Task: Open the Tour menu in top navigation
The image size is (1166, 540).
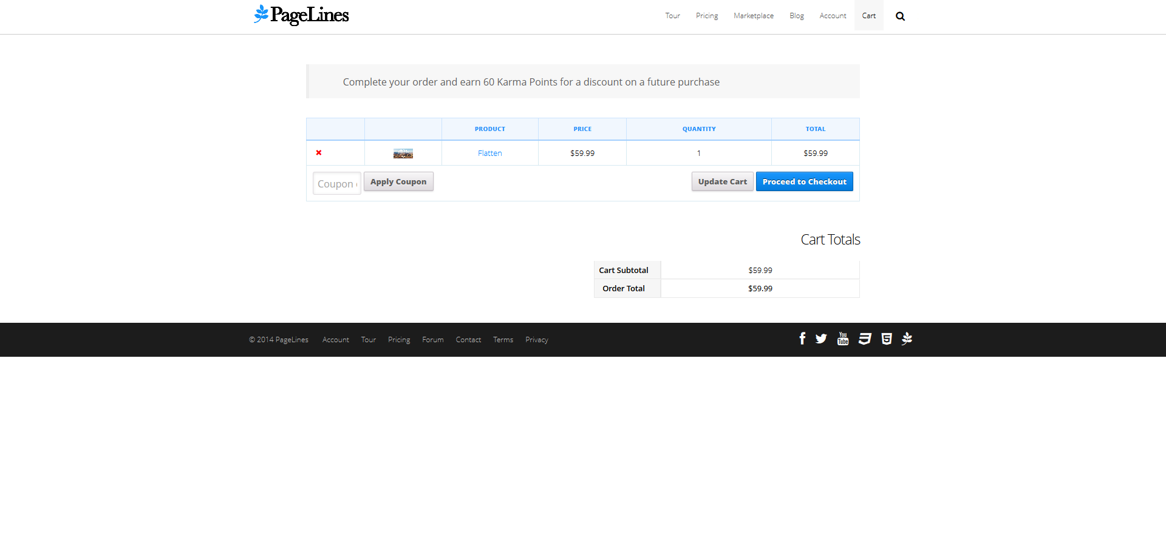Action: (672, 16)
